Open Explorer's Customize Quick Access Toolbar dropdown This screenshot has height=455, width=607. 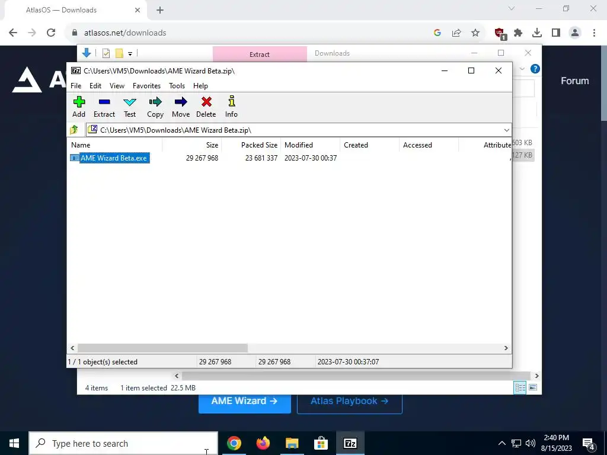pyautogui.click(x=130, y=54)
